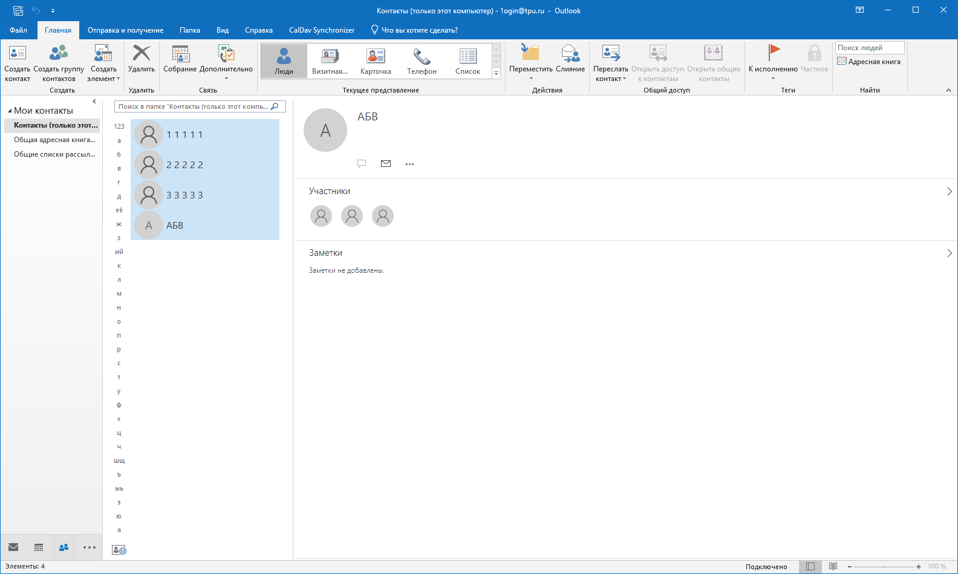This screenshot has width=958, height=574.
Task: Click Create Contact Group (Создать группу контактов)
Action: tap(59, 63)
